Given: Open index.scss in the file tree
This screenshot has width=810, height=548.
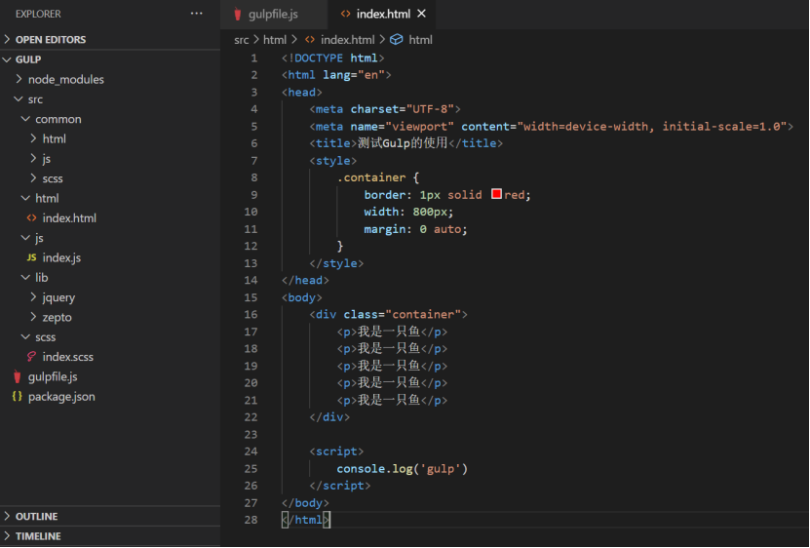Looking at the screenshot, I should pyautogui.click(x=110, y=357).
